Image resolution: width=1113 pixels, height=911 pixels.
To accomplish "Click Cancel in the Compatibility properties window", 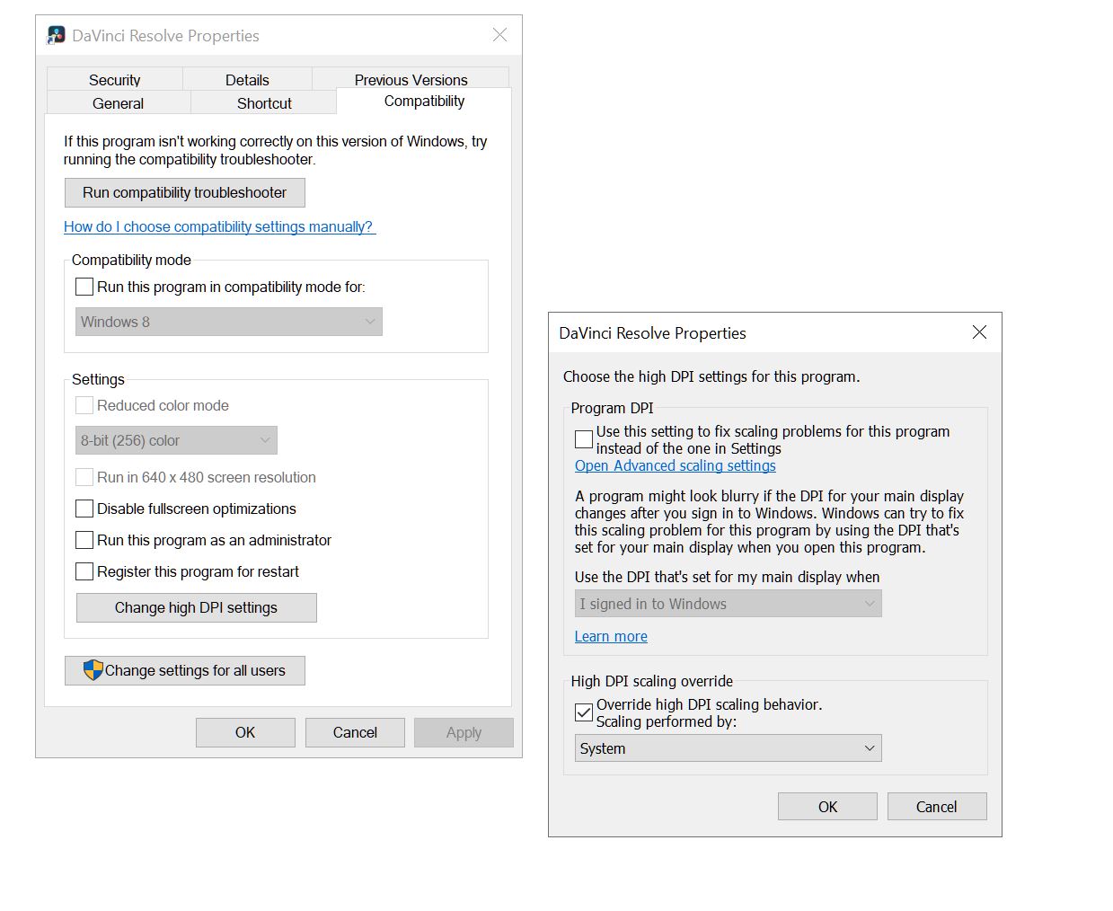I will pyautogui.click(x=355, y=732).
